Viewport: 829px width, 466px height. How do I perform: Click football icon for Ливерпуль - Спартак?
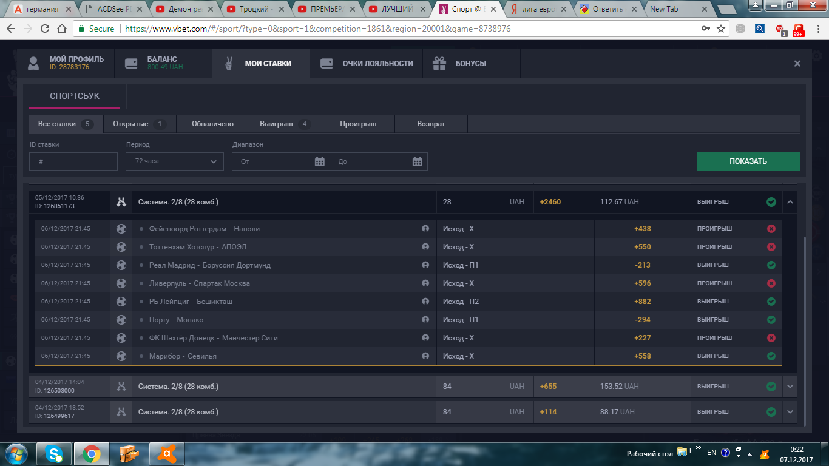(121, 283)
